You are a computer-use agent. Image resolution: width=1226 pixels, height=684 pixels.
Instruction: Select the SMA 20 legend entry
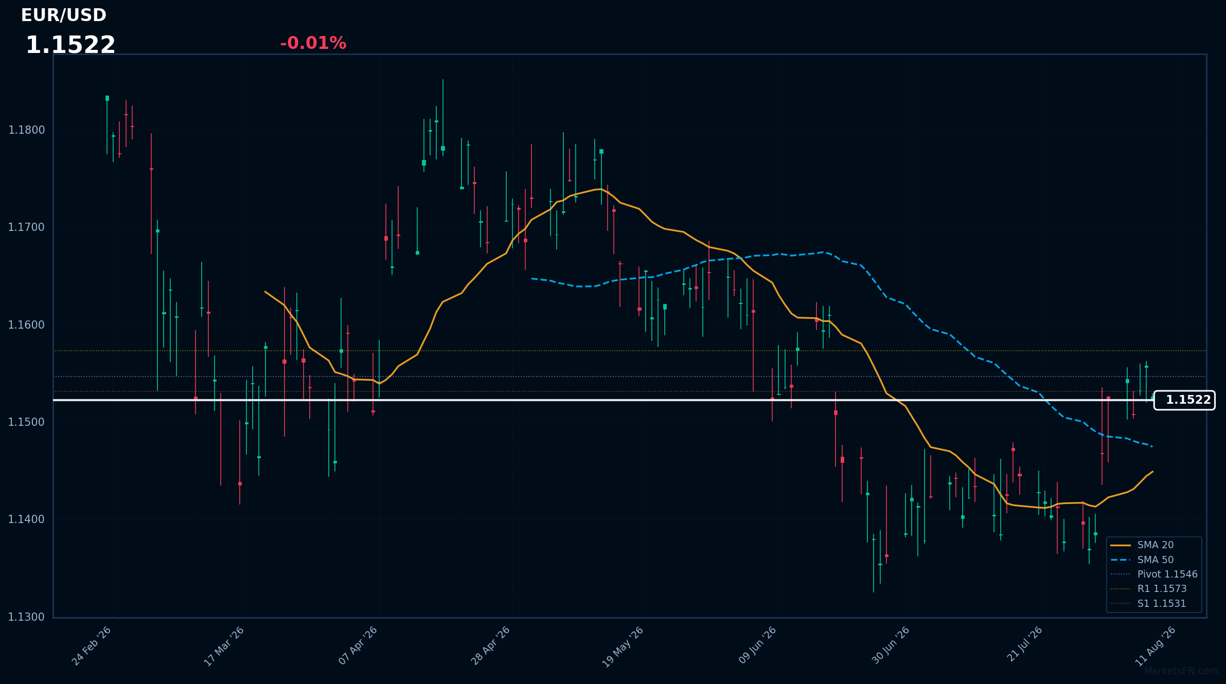(x=1142, y=545)
